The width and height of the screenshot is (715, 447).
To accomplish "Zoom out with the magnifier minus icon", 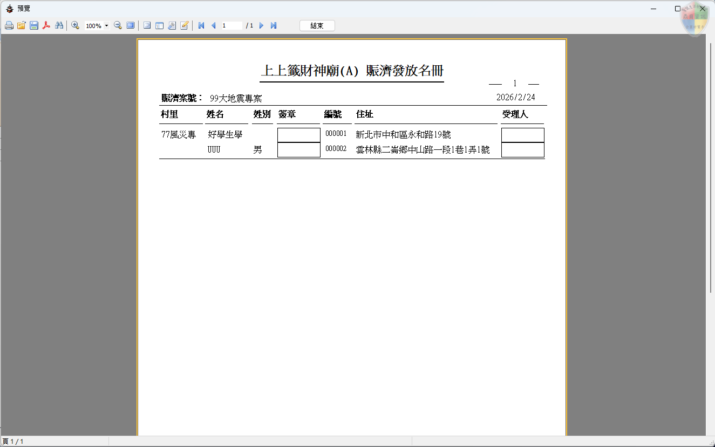I will [118, 25].
